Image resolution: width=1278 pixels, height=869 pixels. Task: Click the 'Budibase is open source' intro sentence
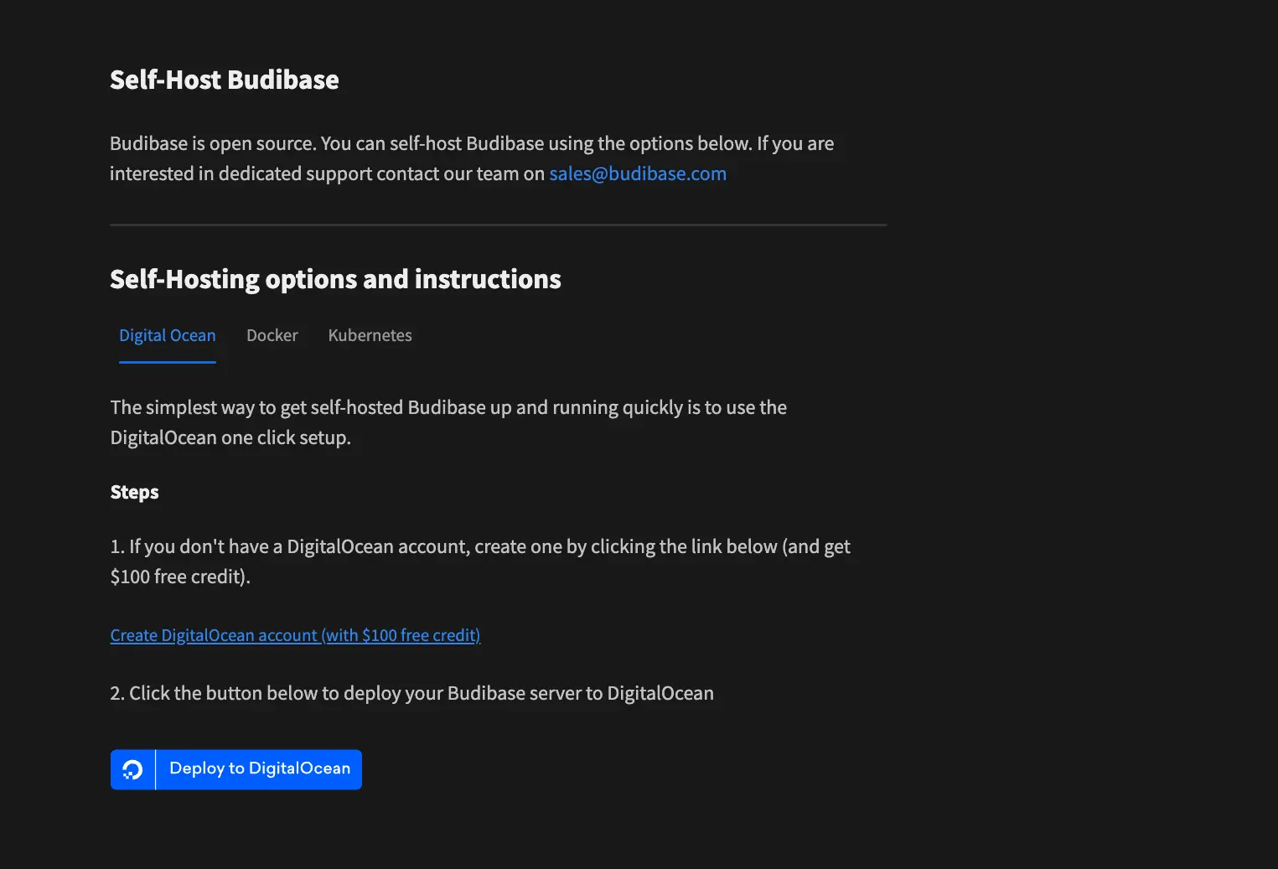(471, 143)
